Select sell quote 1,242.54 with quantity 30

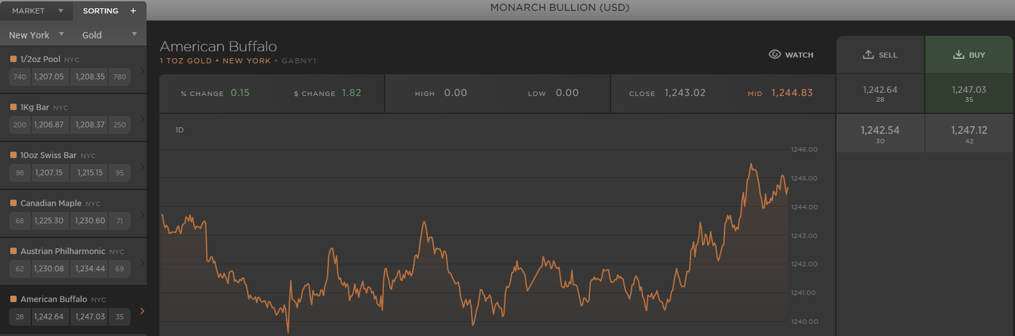coord(880,134)
